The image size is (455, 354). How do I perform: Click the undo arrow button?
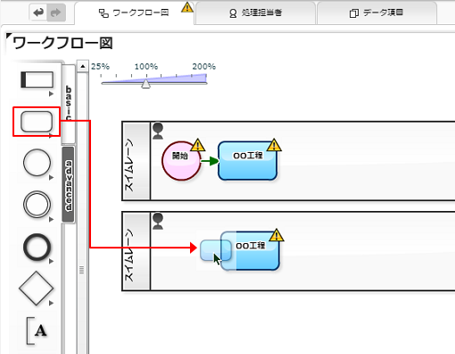[38, 13]
